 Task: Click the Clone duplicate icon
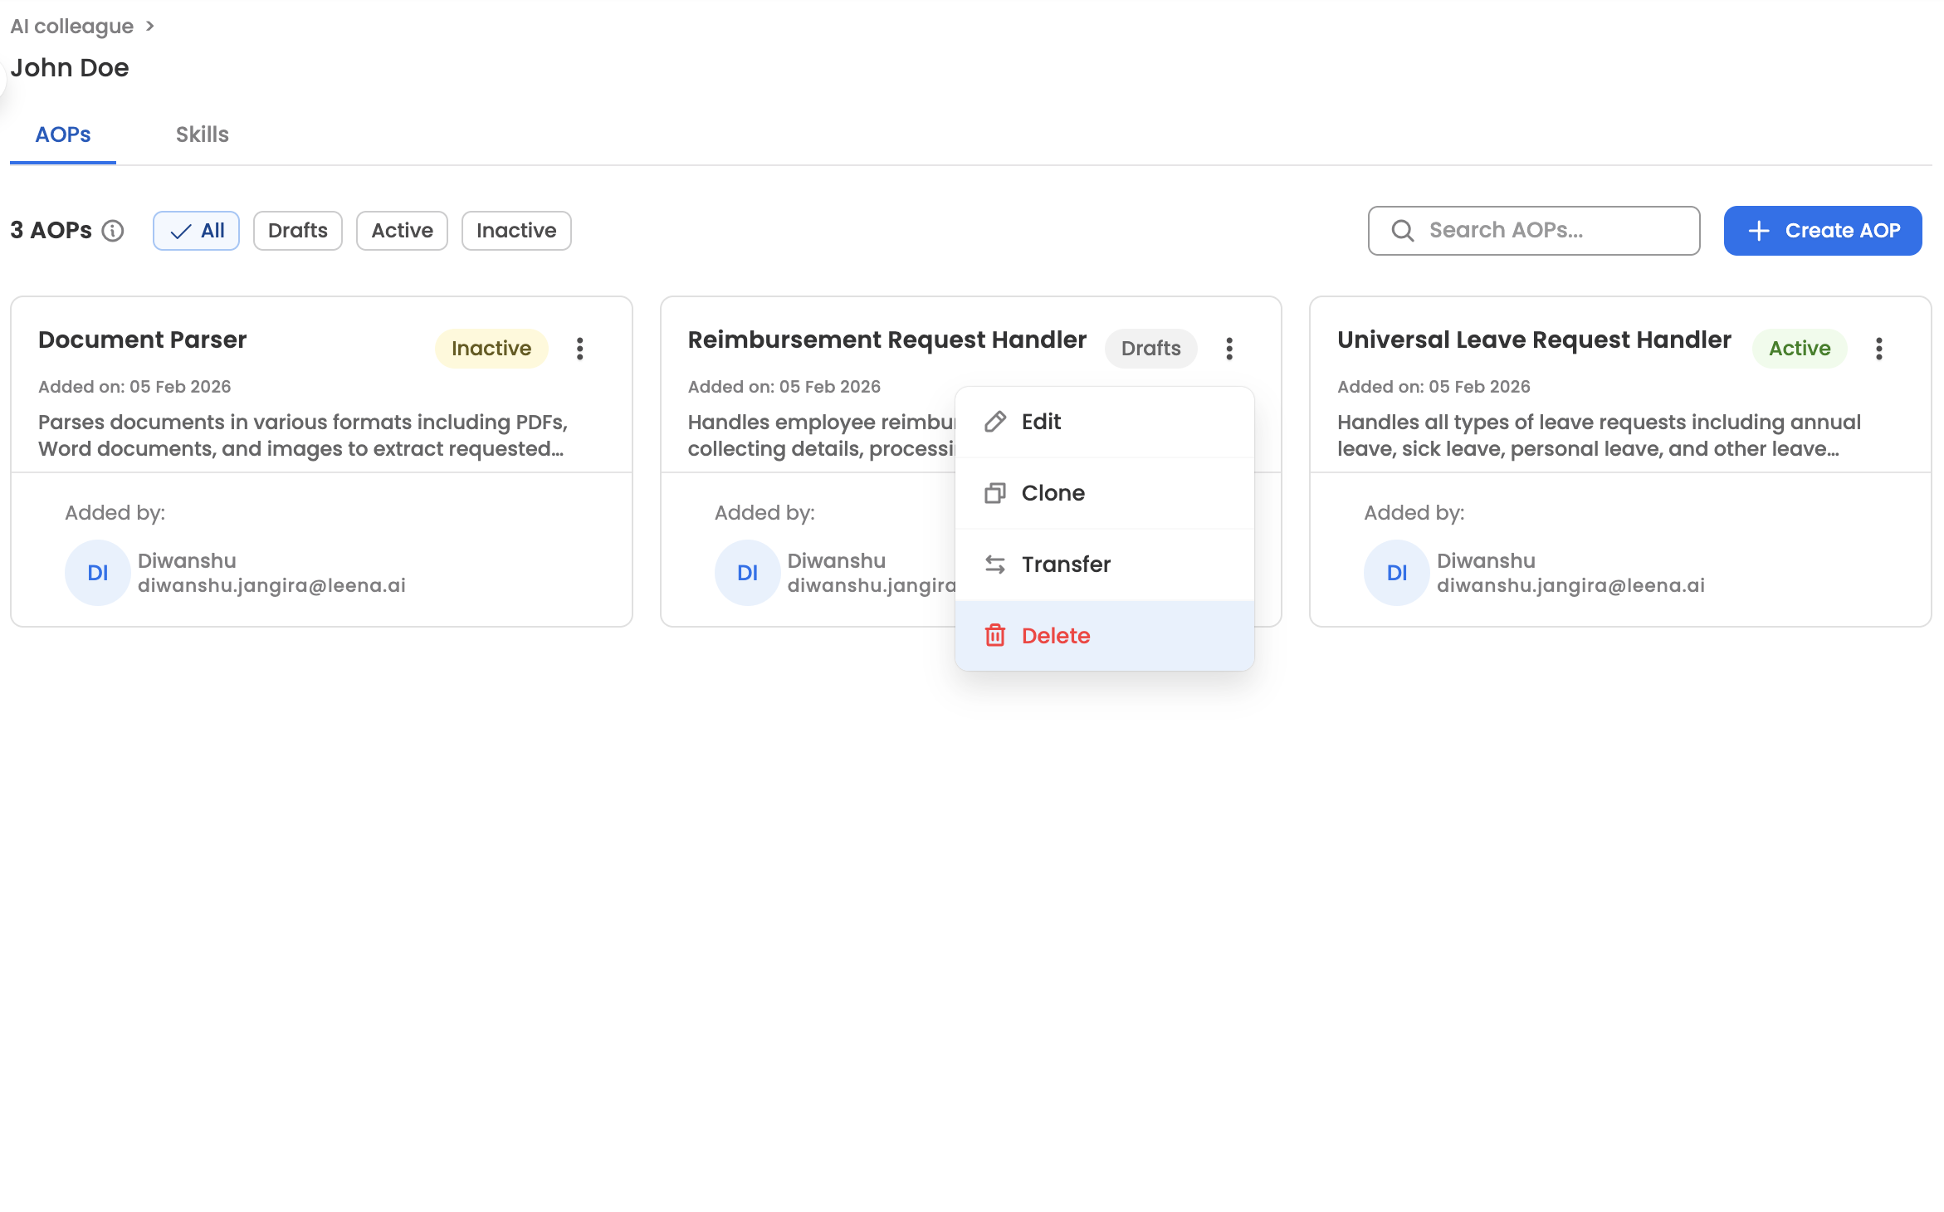[994, 493]
